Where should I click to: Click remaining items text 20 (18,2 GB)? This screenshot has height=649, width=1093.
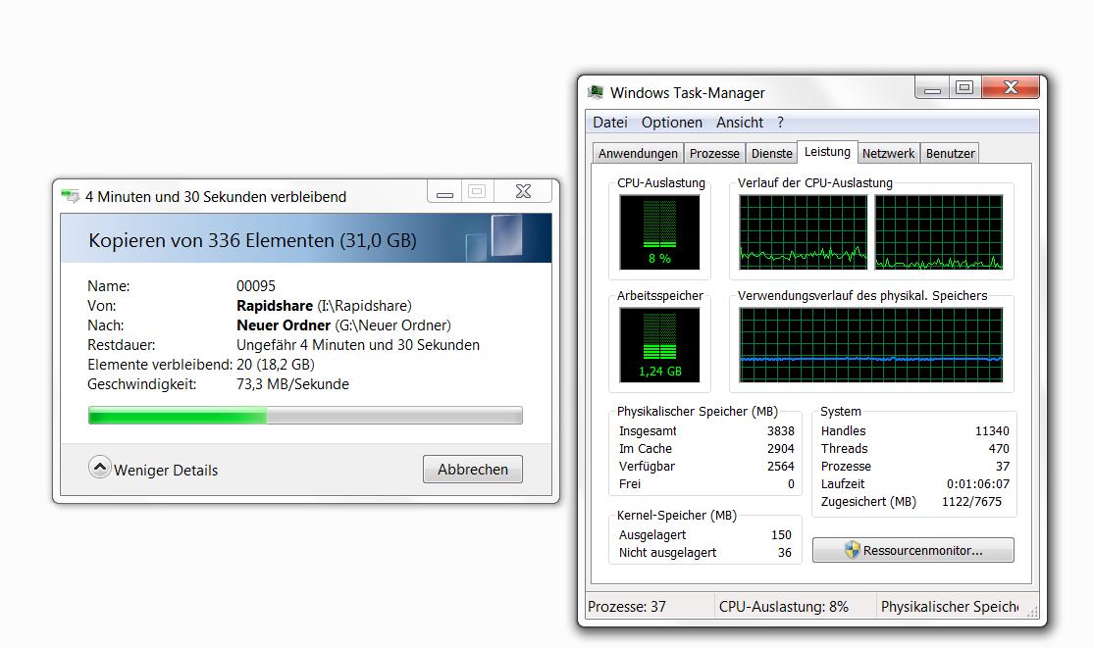276,365
